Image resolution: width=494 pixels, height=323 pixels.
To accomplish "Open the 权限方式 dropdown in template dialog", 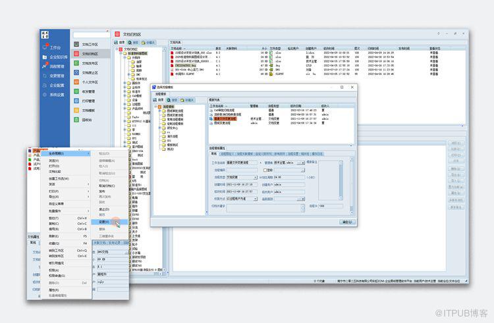I will coord(242,199).
